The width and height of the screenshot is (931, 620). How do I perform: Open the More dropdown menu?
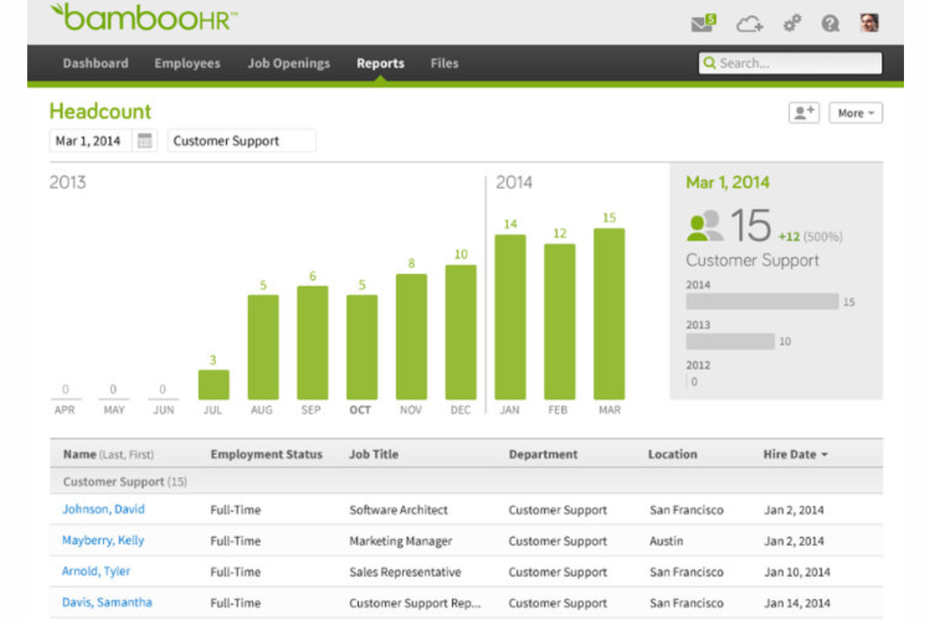click(x=856, y=113)
